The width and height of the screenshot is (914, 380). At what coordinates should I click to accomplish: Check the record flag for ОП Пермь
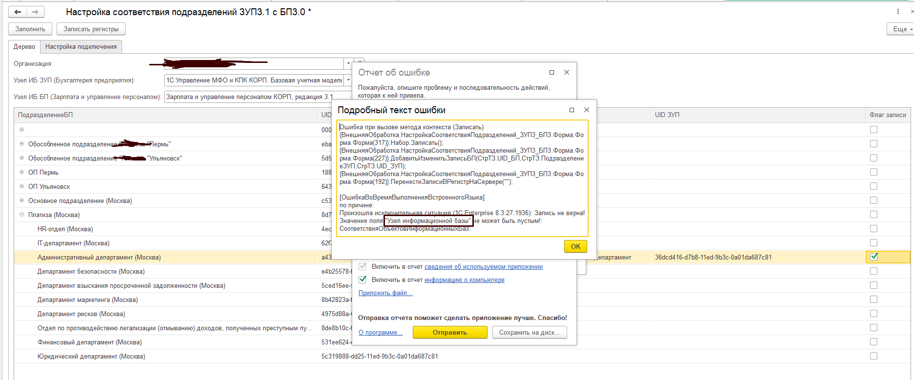pyautogui.click(x=873, y=172)
